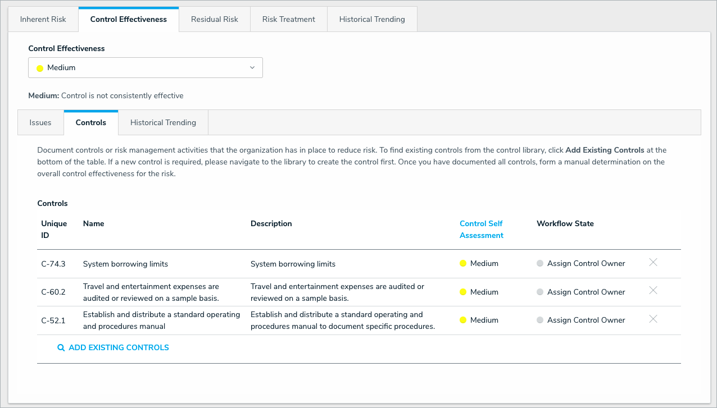
Task: Remove control C-52.1 using its X icon
Action: [653, 319]
